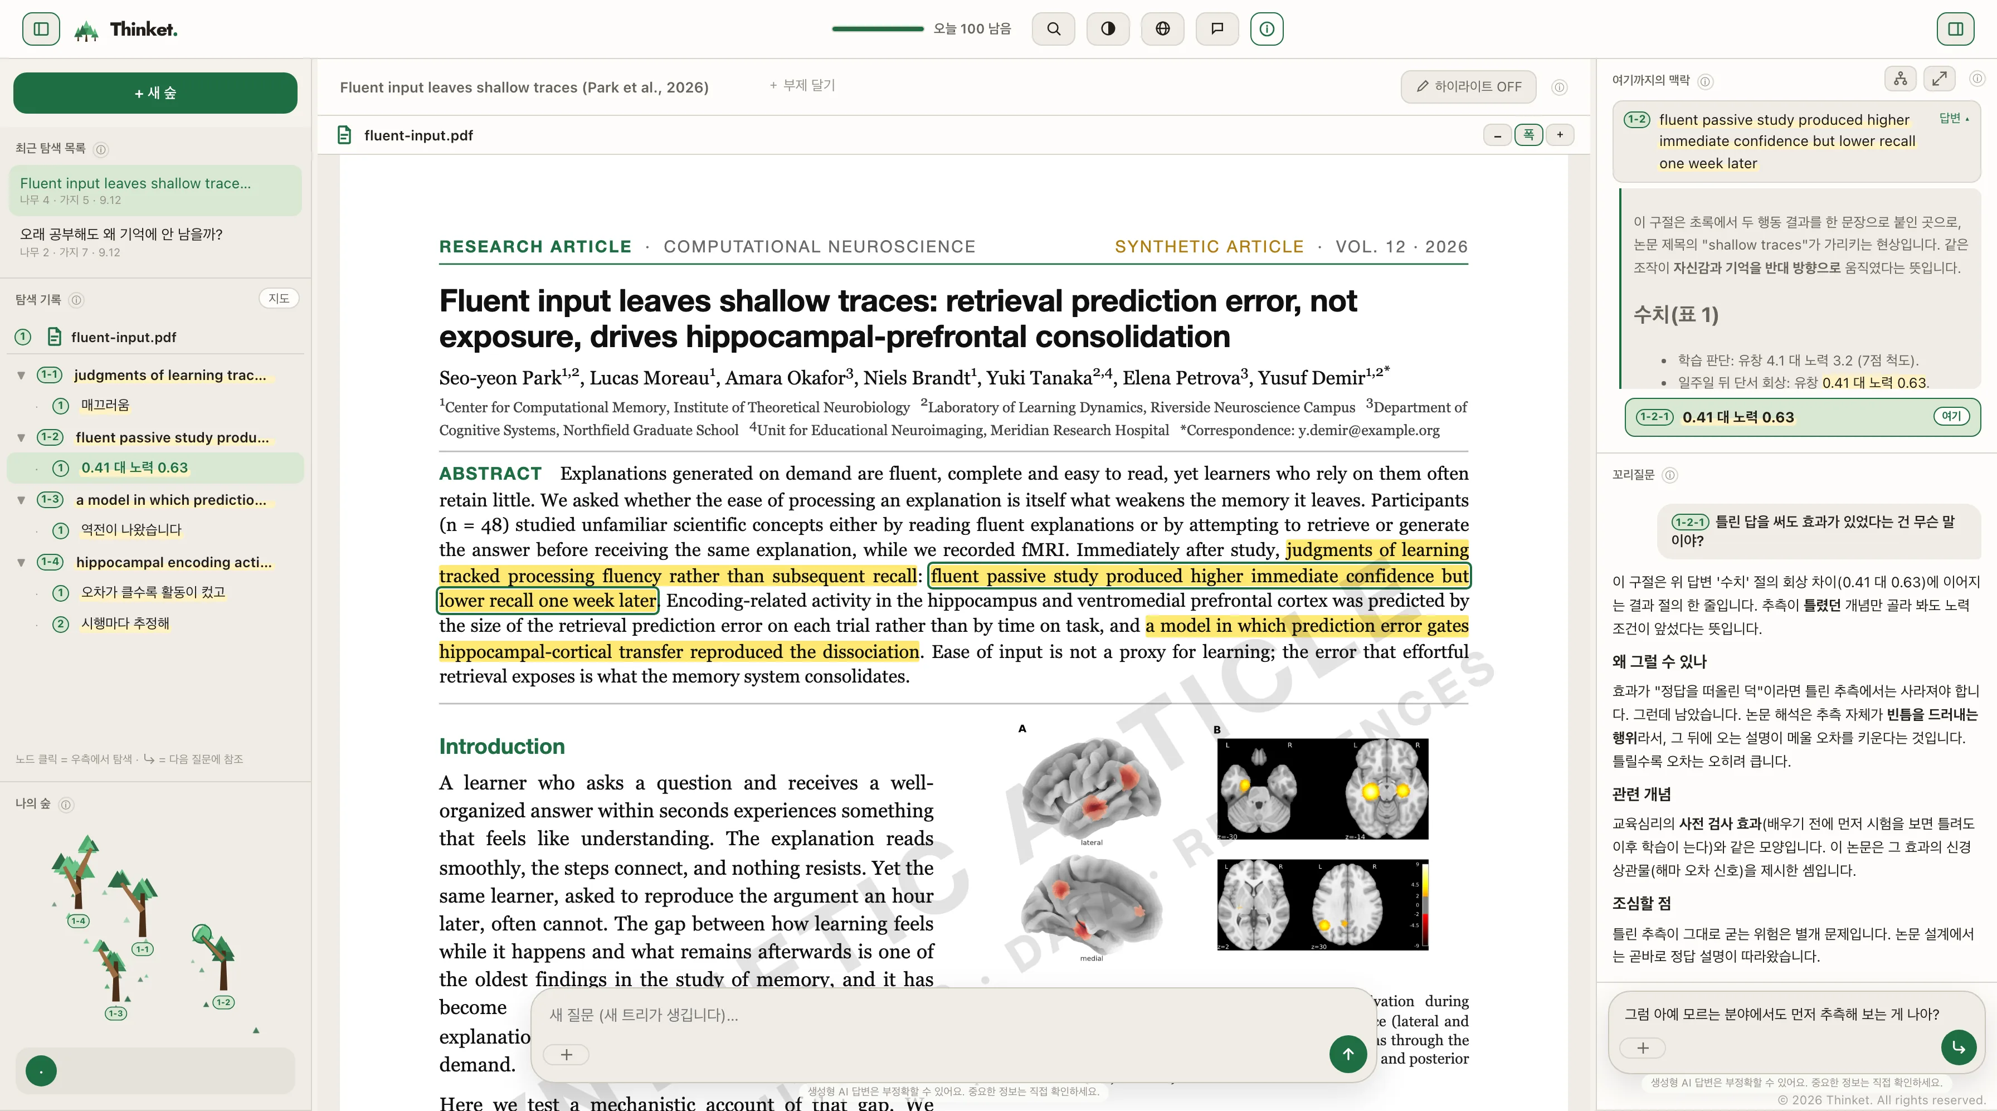Image resolution: width=1997 pixels, height=1111 pixels.
Task: Click info icon next to 꼬리질문
Action: click(1670, 475)
